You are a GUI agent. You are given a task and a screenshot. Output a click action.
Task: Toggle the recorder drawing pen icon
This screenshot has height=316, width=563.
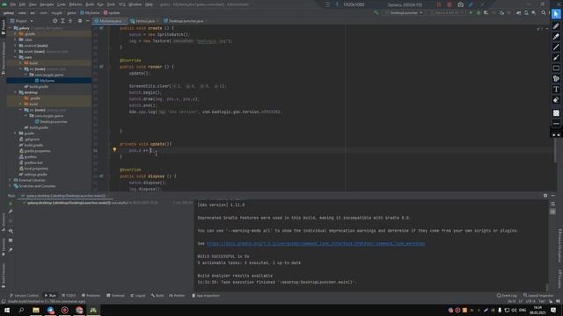pos(471,4)
